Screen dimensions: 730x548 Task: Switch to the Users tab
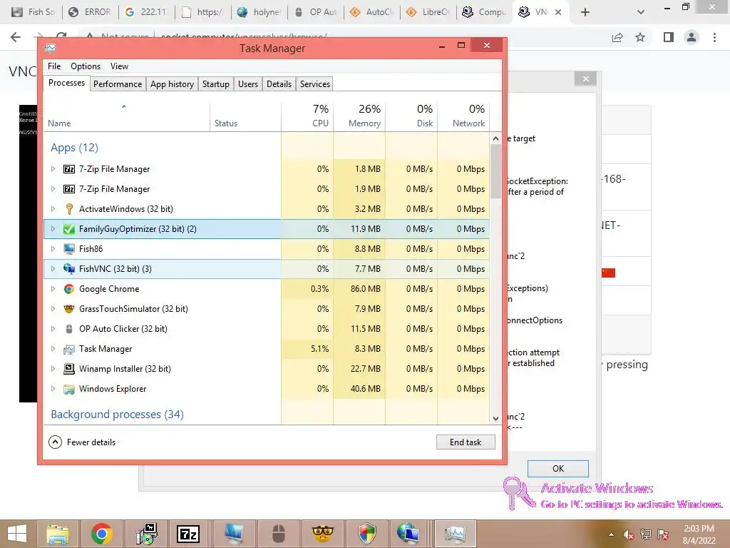(247, 84)
